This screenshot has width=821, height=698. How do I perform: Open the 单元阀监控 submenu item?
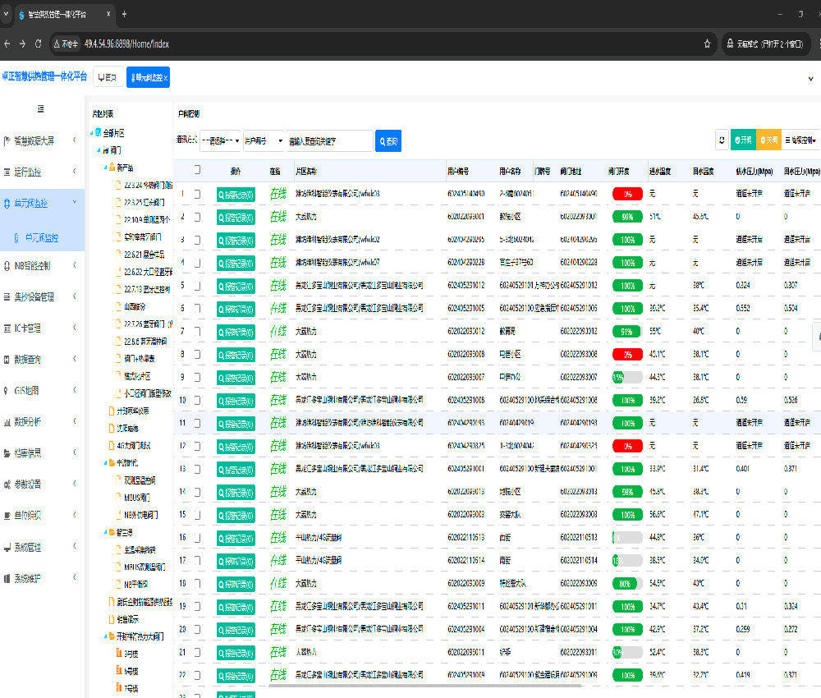(x=42, y=237)
